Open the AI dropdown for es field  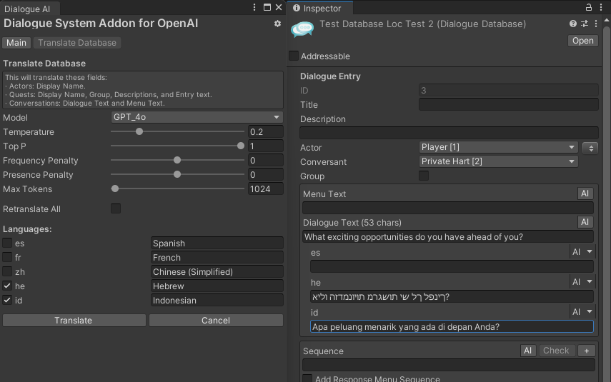point(582,252)
